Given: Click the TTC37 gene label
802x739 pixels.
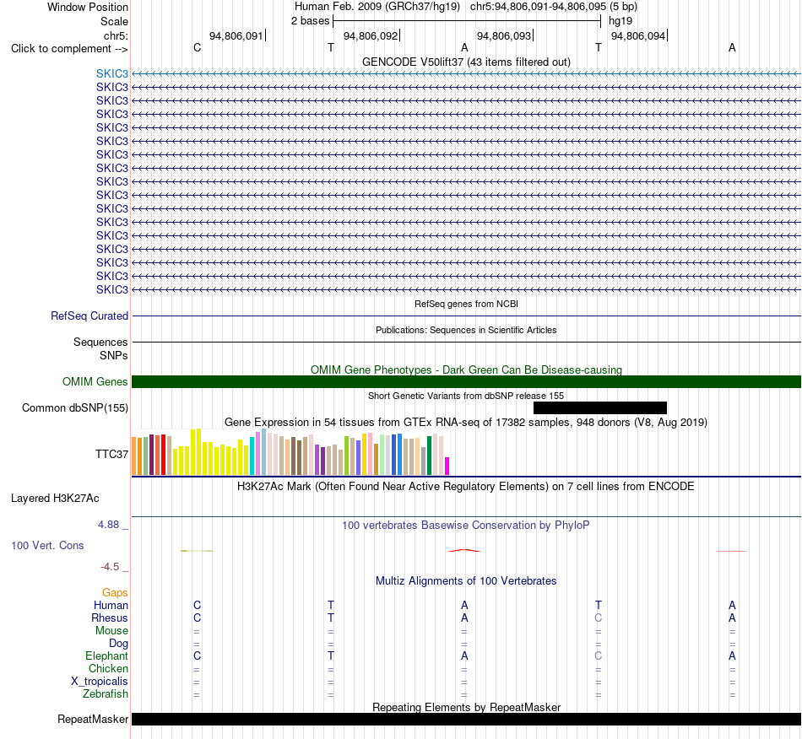Looking at the screenshot, I should [111, 455].
